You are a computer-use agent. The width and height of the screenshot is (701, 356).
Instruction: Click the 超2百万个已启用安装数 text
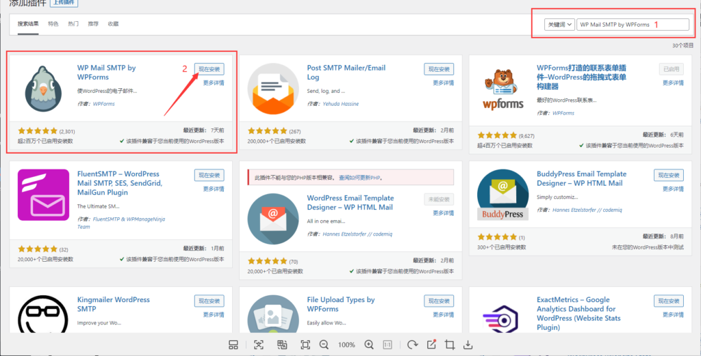pyautogui.click(x=45, y=141)
